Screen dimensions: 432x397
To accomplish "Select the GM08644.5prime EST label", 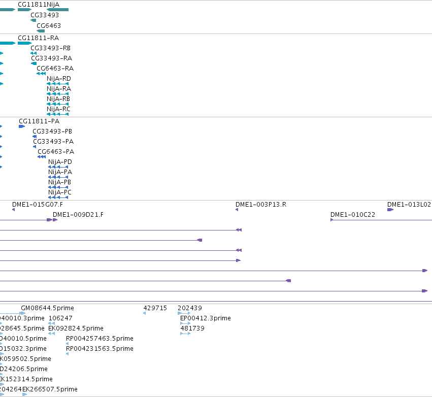I will pyautogui.click(x=47, y=308).
